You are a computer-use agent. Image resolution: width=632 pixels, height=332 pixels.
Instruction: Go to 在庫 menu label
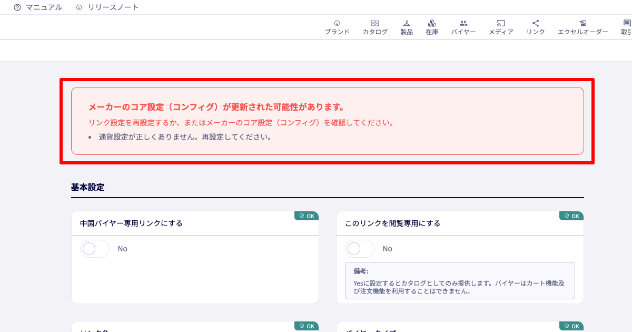[432, 32]
